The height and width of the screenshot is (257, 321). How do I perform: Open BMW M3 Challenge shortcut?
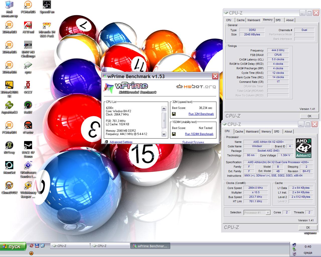[x=28, y=49]
